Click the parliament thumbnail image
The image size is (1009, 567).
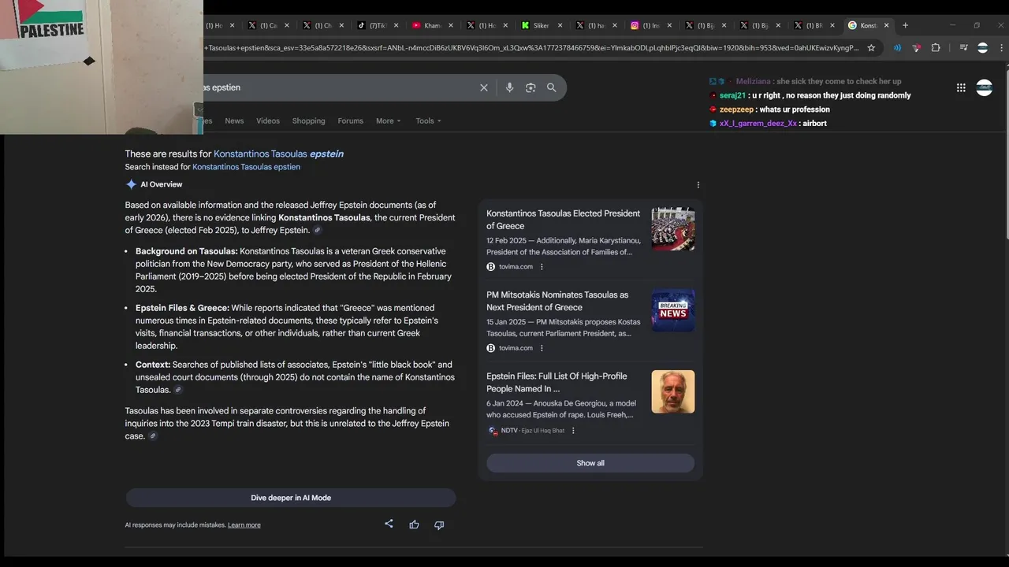[x=673, y=229]
